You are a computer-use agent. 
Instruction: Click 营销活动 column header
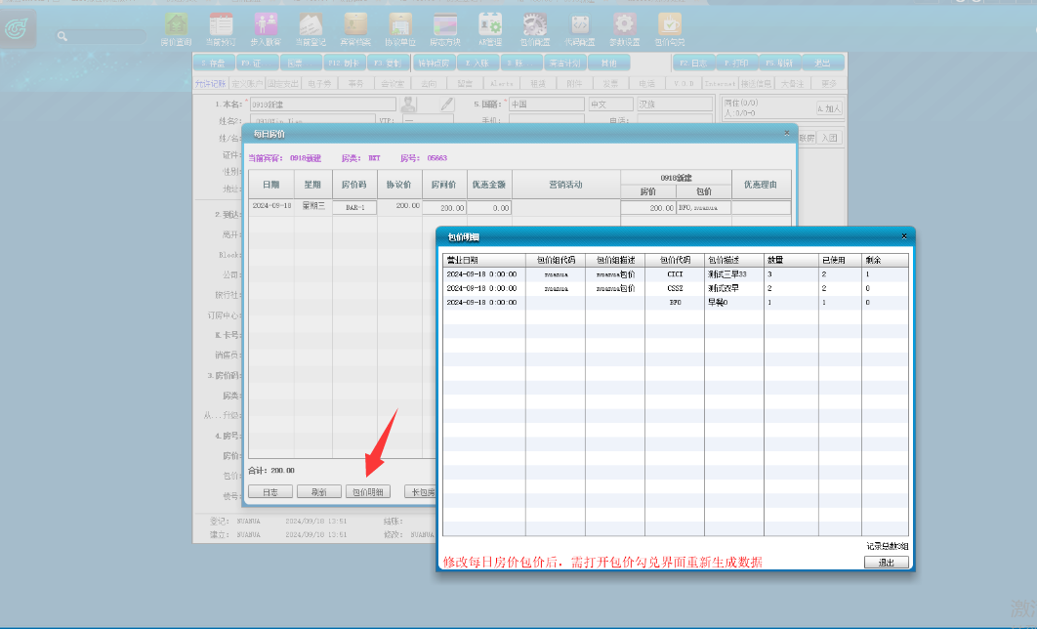tap(566, 185)
